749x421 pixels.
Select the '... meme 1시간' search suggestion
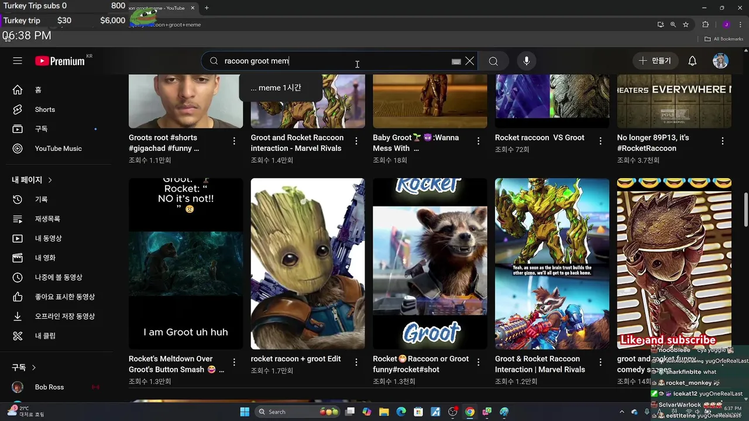[x=276, y=88]
